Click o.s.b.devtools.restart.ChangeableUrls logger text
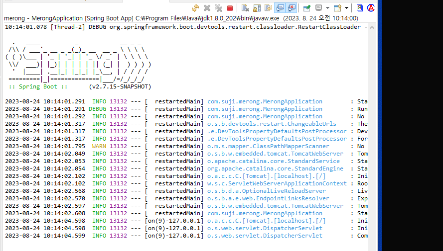 click(272, 124)
